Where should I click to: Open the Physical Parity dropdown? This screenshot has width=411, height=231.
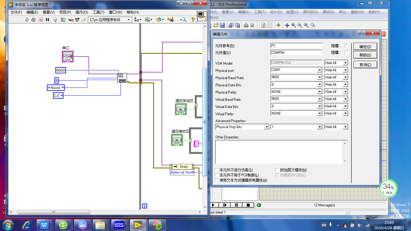coord(320,91)
